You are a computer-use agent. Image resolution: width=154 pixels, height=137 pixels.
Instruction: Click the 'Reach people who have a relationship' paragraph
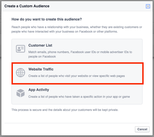click(x=77, y=29)
